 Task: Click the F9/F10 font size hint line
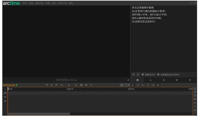click(x=149, y=15)
